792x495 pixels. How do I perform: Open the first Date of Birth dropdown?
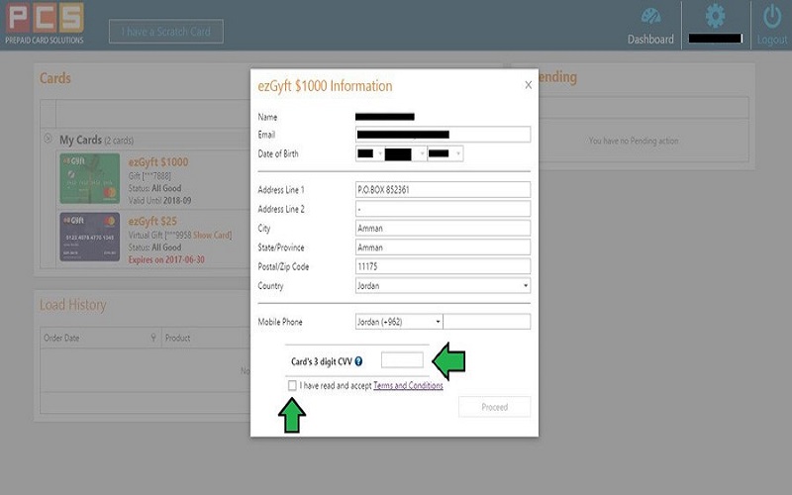(369, 153)
